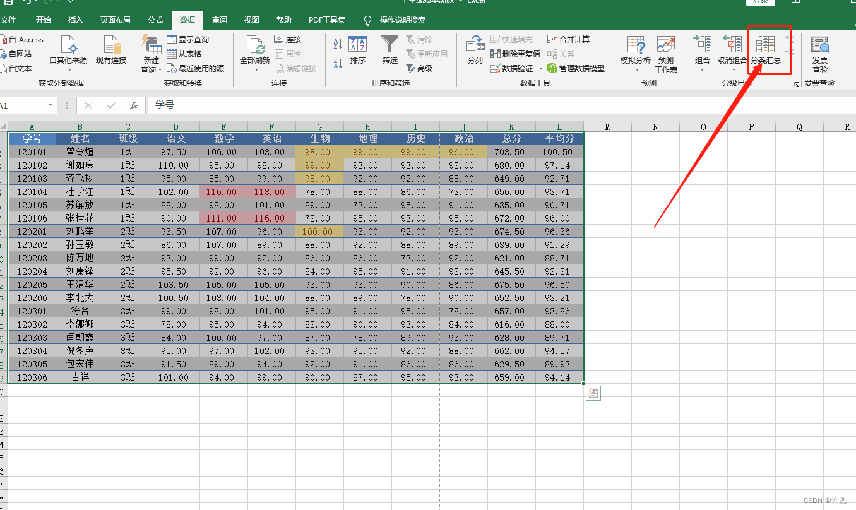Screen dimensions: 856x510
Task: Open 模拟分析 (What-If Analysis) dropdown
Action: [635, 54]
